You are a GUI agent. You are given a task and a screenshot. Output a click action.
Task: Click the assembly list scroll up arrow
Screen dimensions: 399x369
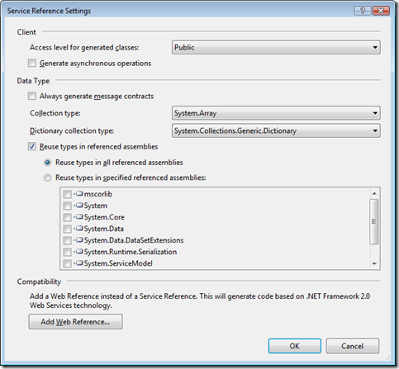click(374, 193)
